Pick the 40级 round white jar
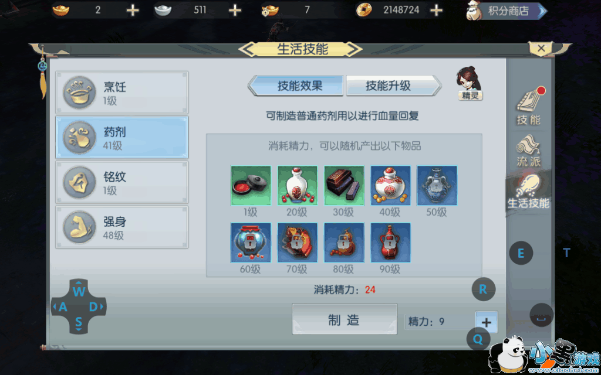The height and width of the screenshot is (375, 601). 390,186
